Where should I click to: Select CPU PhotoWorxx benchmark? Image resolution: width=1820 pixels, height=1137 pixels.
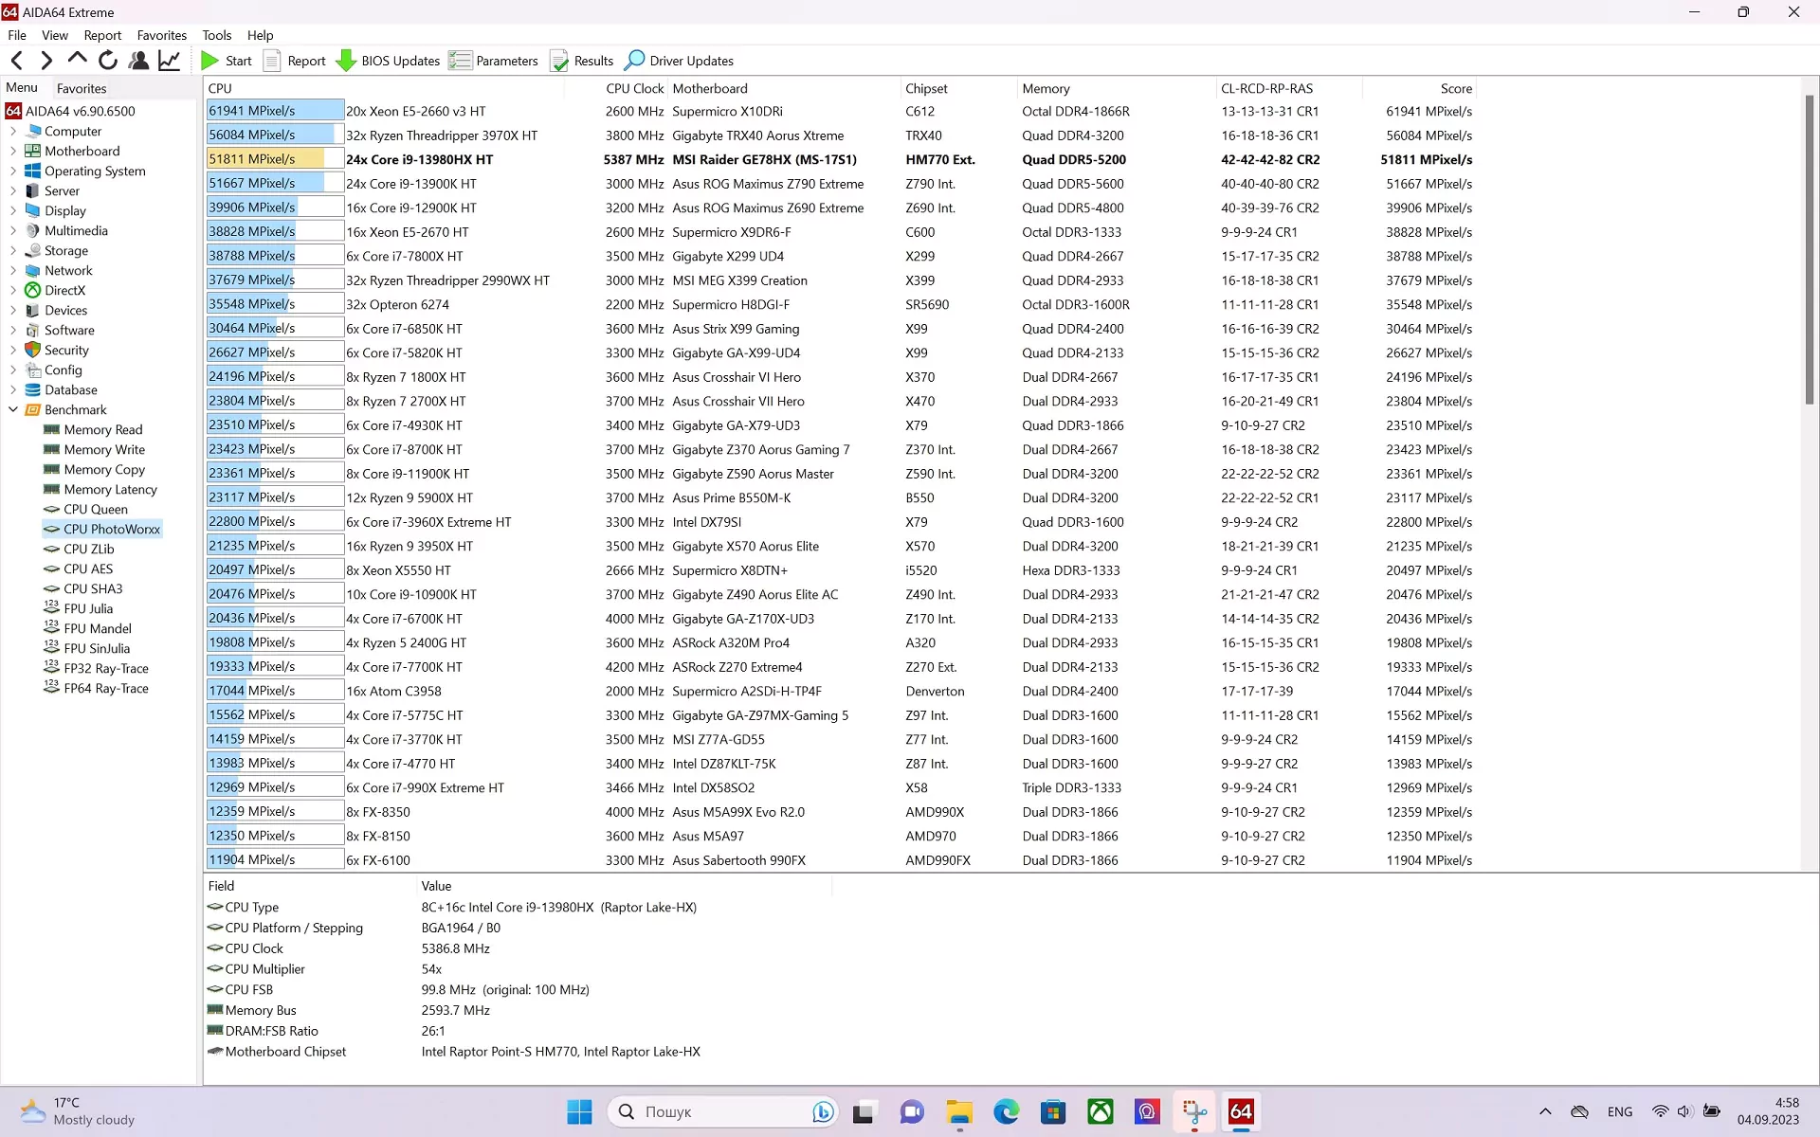click(111, 529)
